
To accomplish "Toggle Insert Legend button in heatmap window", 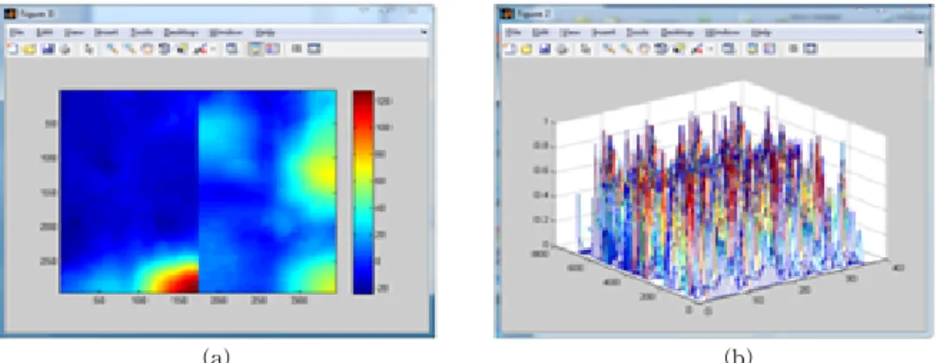I will (273, 49).
